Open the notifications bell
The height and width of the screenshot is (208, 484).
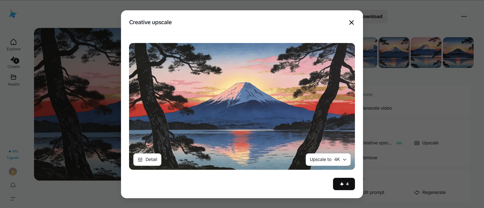click(13, 185)
